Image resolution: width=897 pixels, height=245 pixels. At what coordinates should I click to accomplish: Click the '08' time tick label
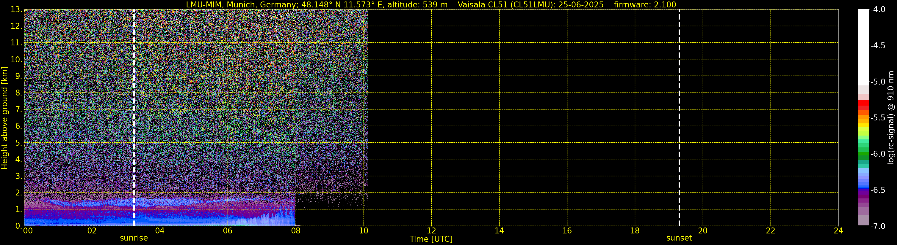click(x=296, y=231)
